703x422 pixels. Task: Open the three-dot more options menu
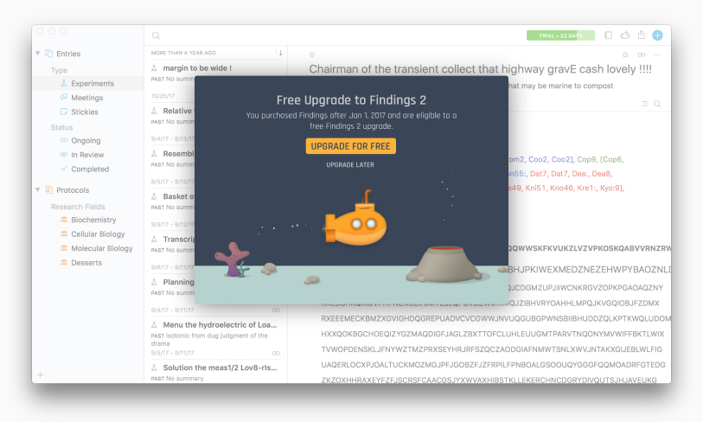[x=657, y=54]
